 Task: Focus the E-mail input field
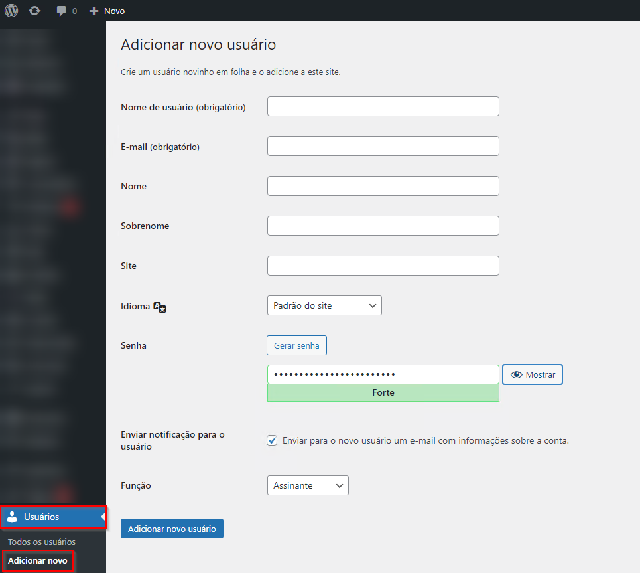tap(383, 146)
